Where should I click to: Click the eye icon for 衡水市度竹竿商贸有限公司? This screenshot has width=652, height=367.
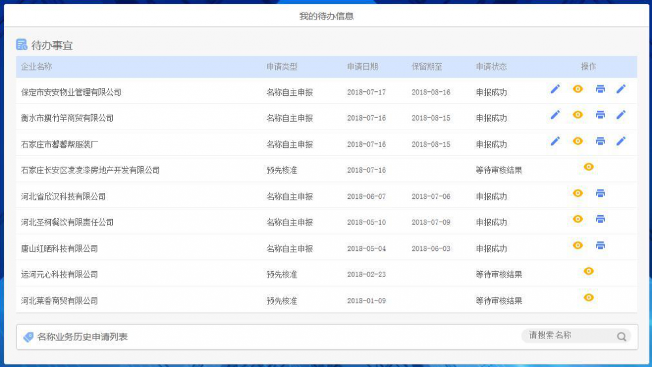pyautogui.click(x=578, y=115)
